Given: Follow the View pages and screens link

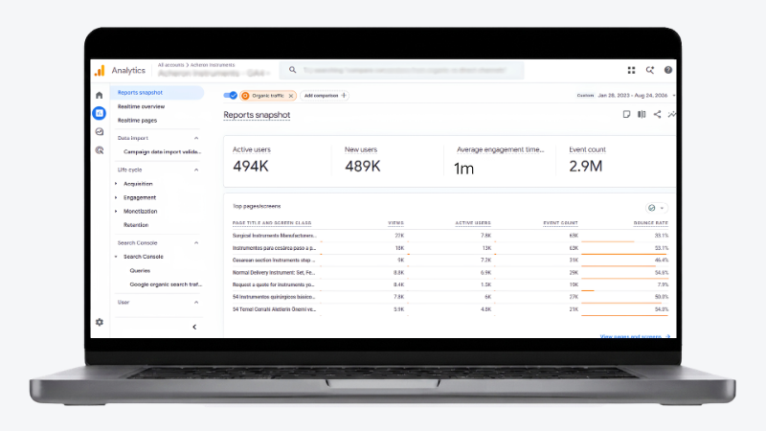Looking at the screenshot, I should [635, 336].
